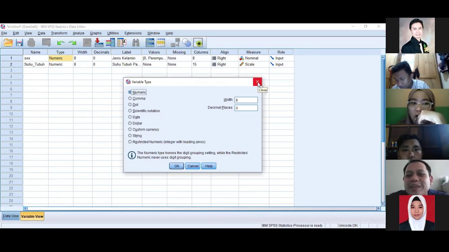449x252 pixels.
Task: Open the Extensions menu
Action: click(x=133, y=33)
